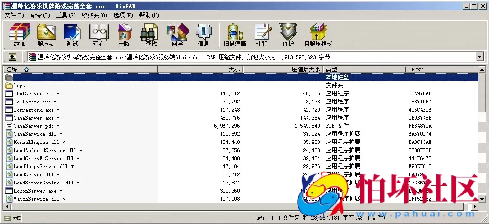Sort by Size (大小) column header
The image size is (489, 224).
coord(200,70)
